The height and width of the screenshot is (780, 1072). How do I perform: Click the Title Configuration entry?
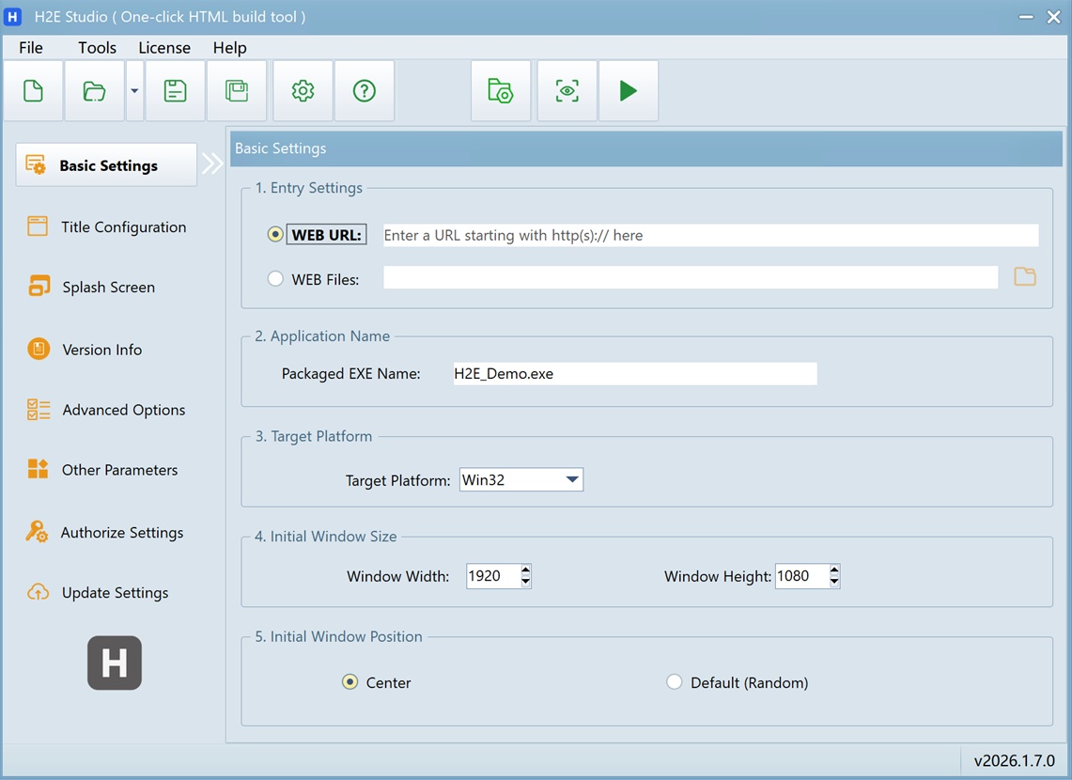(x=123, y=226)
